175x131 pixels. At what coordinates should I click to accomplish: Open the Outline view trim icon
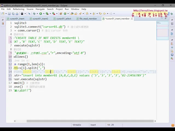(172, 34)
